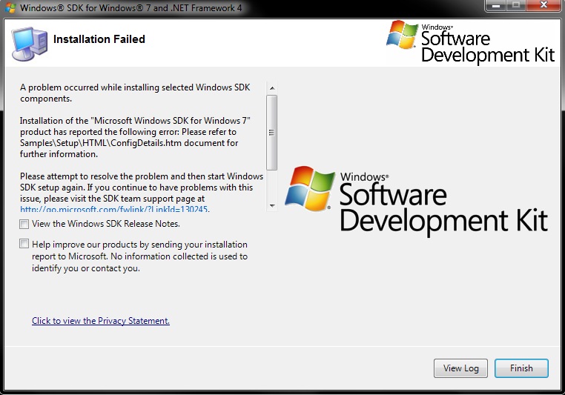Open the Privacy Statement link
The height and width of the screenshot is (395, 565).
coord(101,320)
